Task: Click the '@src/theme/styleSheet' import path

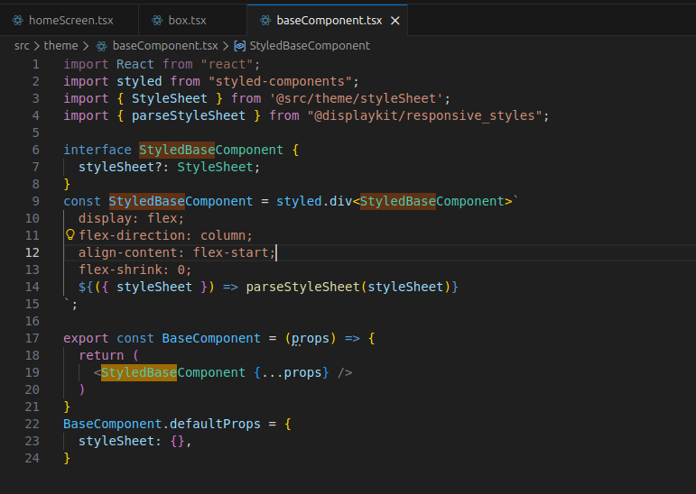Action: (x=358, y=98)
